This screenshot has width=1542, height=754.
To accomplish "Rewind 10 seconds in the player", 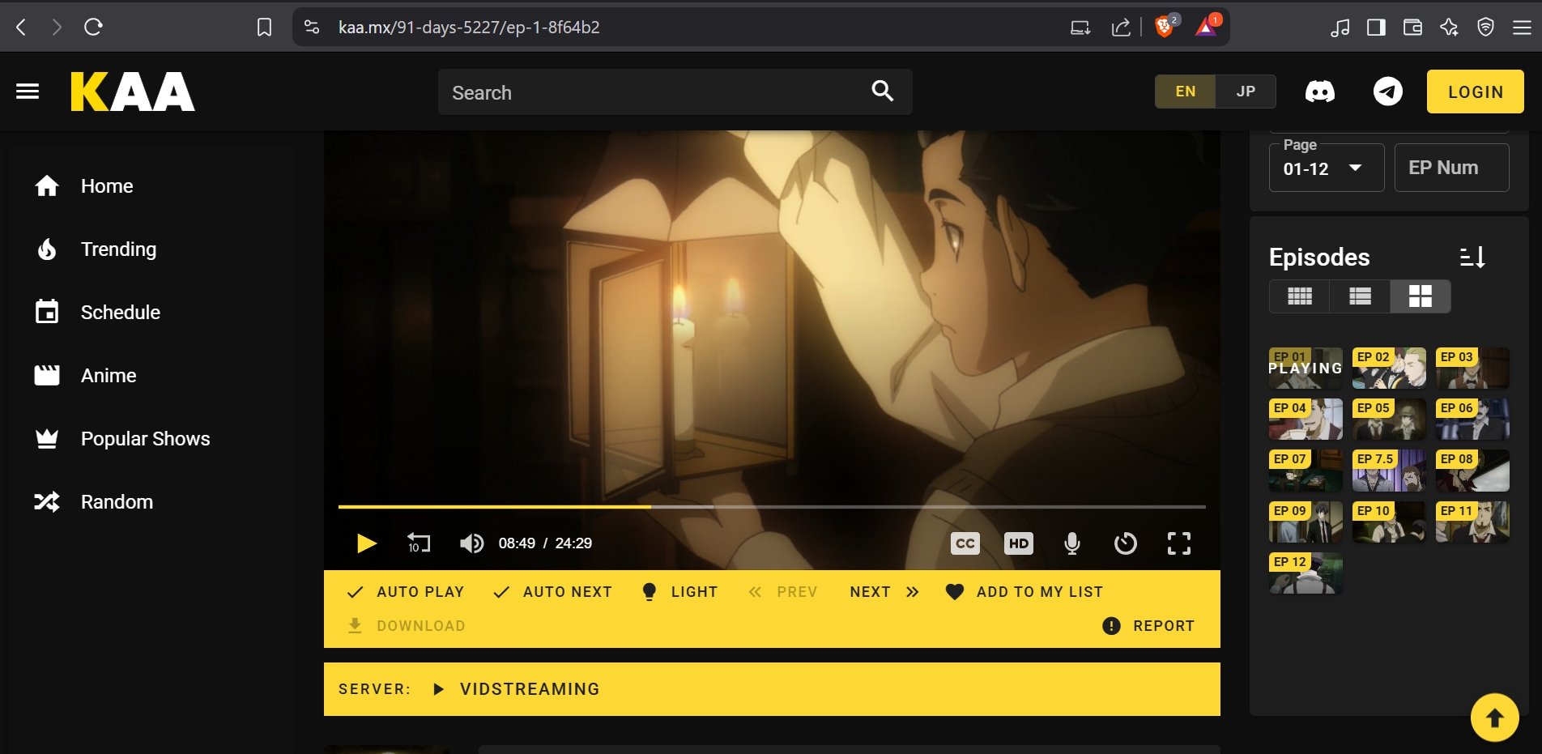I will tap(419, 543).
